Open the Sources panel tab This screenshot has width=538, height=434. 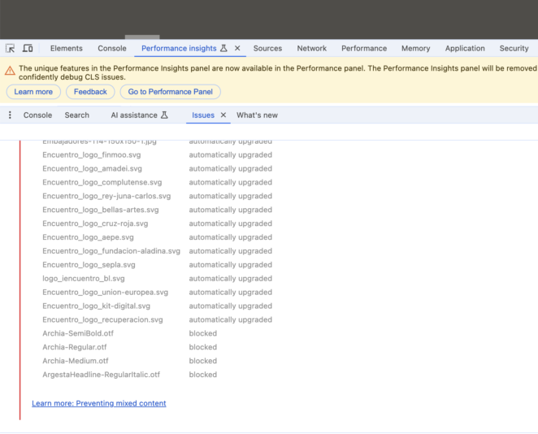267,49
